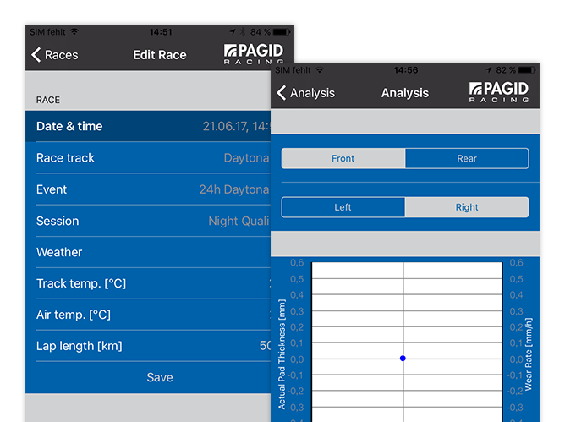Tap the PAGID Racing logo in Analysis screen
The height and width of the screenshot is (422, 565).
tap(499, 92)
